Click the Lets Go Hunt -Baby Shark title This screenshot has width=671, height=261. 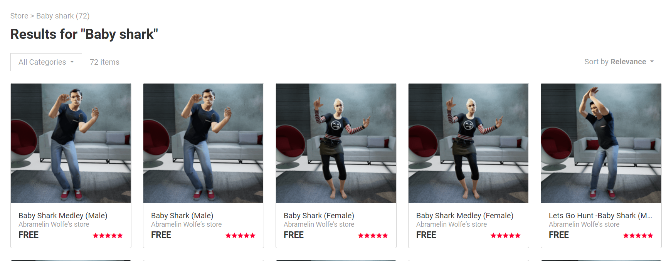(600, 216)
